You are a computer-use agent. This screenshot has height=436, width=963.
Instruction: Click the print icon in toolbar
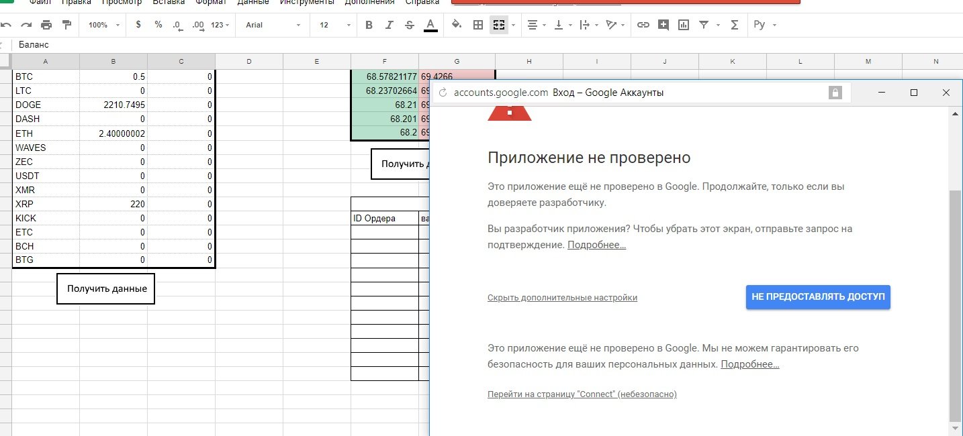(46, 25)
